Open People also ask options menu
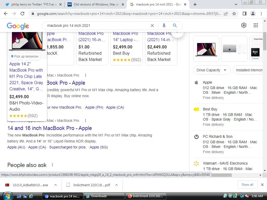 pyautogui.click(x=52, y=165)
